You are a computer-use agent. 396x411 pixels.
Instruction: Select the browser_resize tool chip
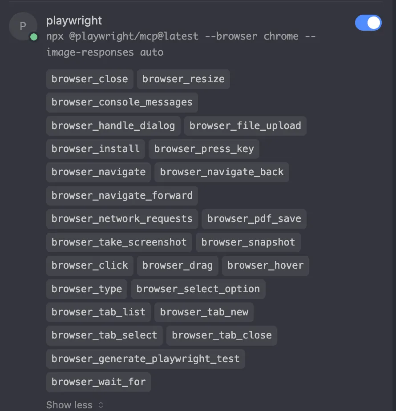coord(183,79)
